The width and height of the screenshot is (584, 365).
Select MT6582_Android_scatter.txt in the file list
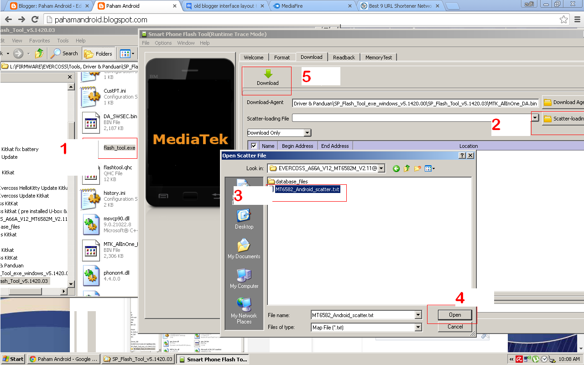(308, 189)
